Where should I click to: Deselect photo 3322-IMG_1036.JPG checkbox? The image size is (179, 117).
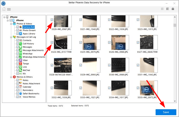109,20
